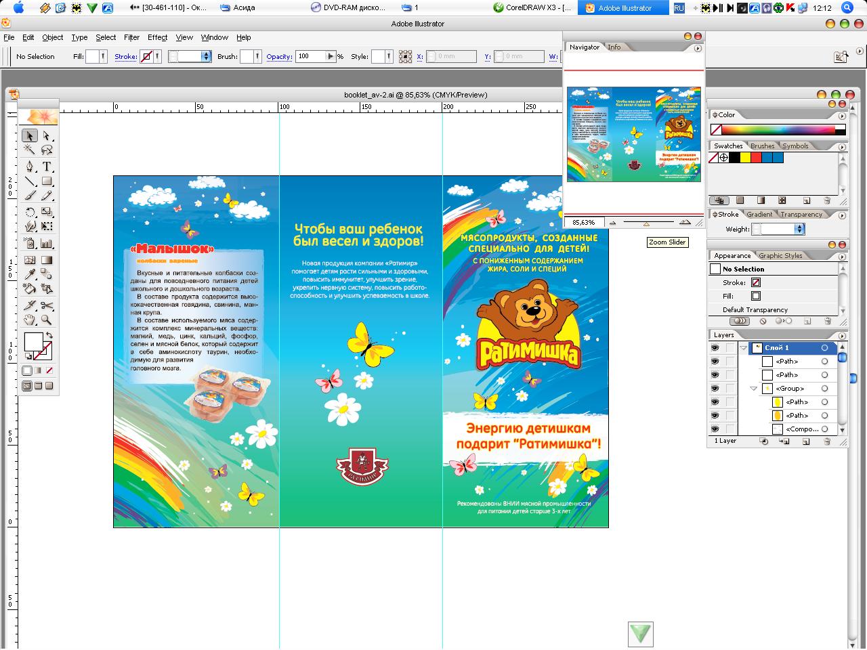Select the Symbol Sprayer tool
This screenshot has width=867, height=650.
tap(30, 243)
